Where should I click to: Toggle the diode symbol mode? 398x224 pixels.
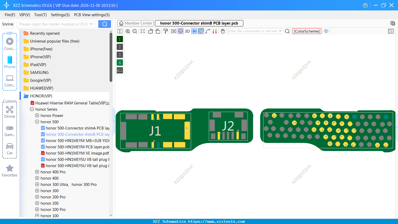coord(194,31)
